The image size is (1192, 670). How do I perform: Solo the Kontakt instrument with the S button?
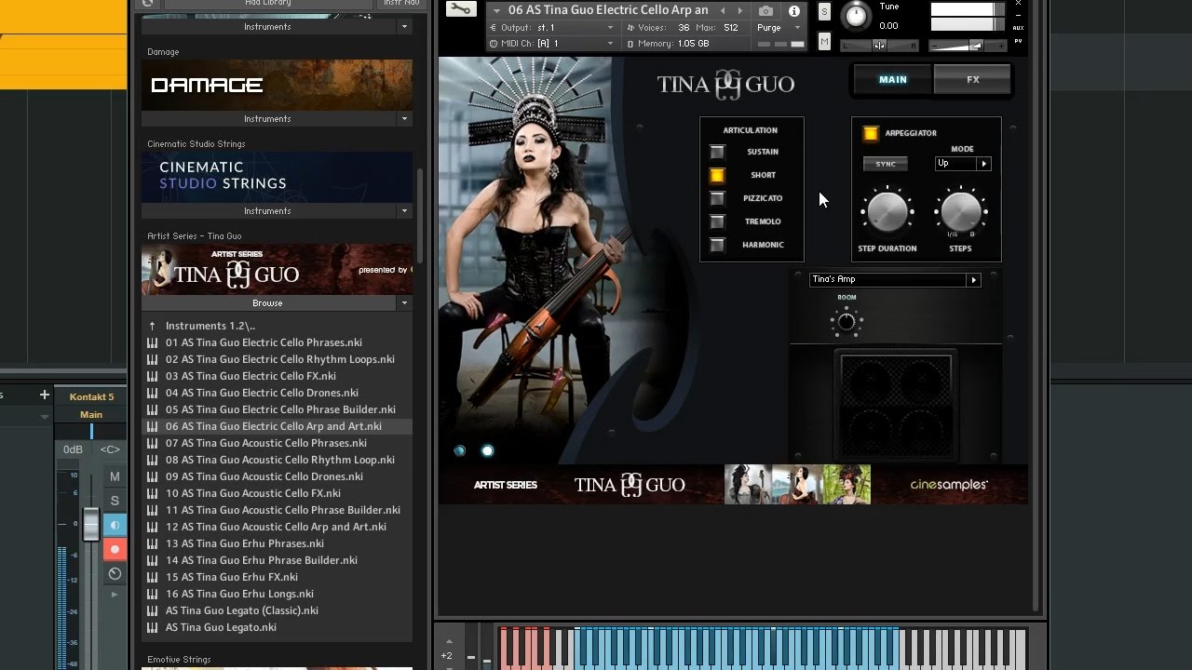[824, 11]
